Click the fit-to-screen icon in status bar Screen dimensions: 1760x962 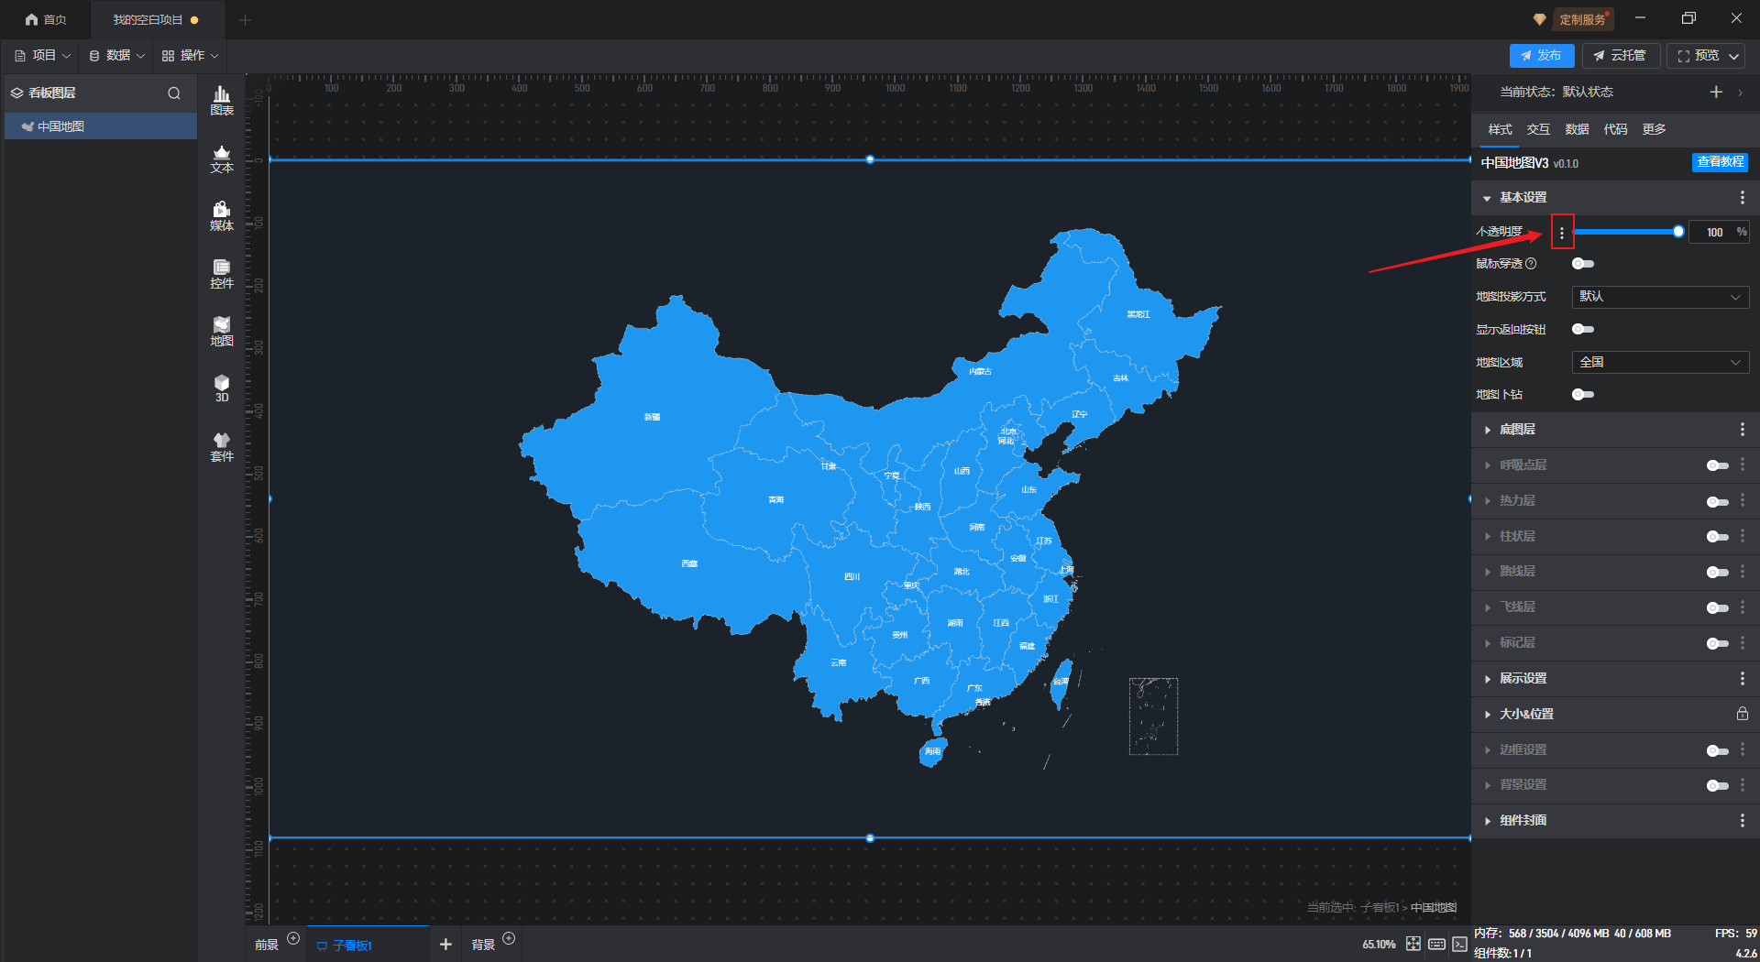(1413, 944)
